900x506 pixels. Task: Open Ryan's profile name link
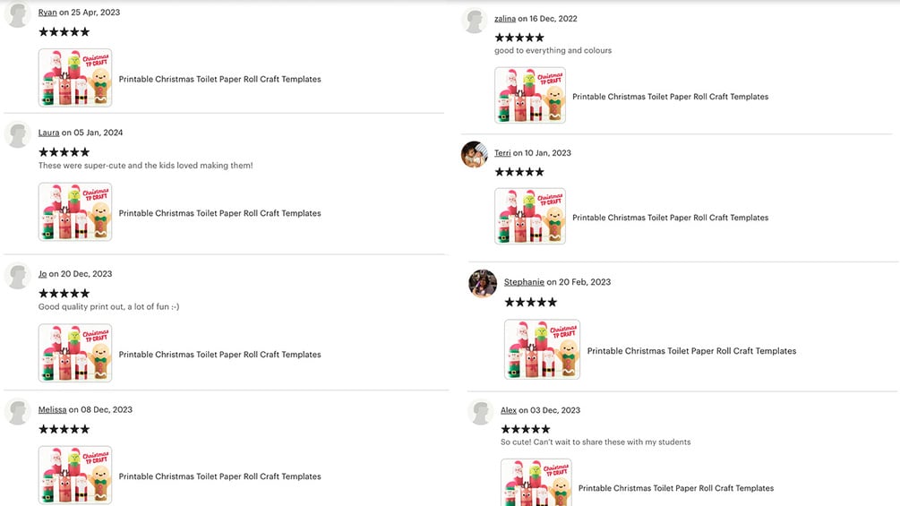point(47,13)
